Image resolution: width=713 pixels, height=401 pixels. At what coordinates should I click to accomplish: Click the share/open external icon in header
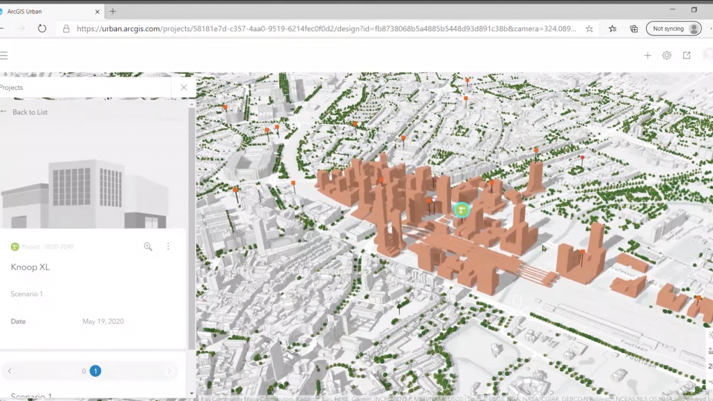[x=687, y=56]
